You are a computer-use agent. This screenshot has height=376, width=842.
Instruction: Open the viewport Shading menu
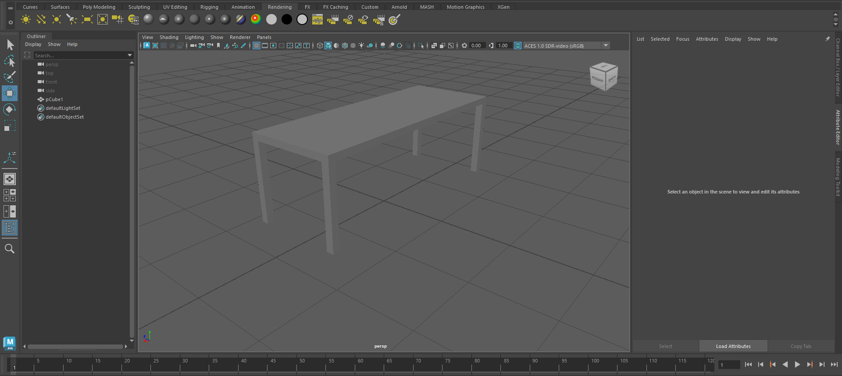(x=169, y=37)
